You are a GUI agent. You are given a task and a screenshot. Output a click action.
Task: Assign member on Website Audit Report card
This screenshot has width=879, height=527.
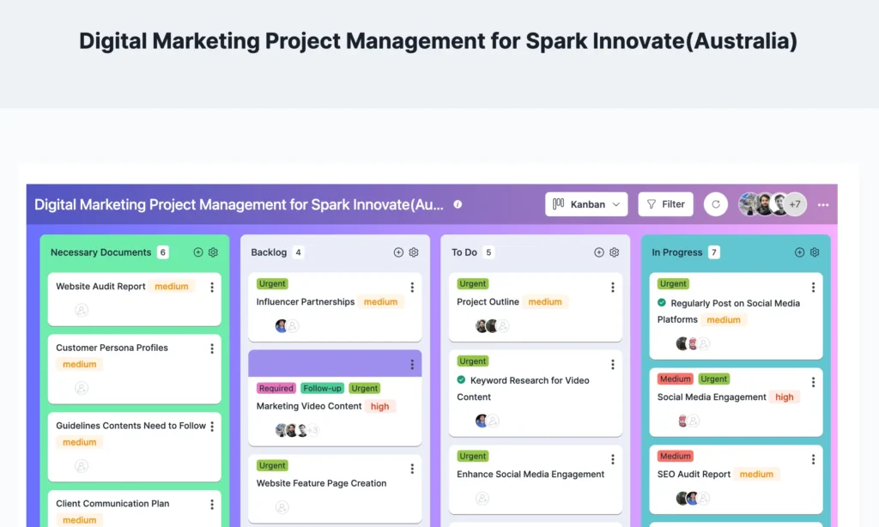pyautogui.click(x=82, y=310)
